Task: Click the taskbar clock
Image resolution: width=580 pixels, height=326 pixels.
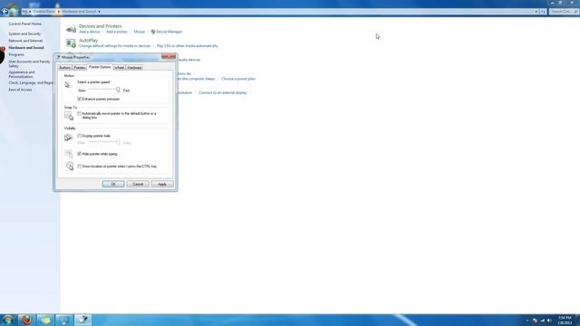Action: tap(565, 320)
